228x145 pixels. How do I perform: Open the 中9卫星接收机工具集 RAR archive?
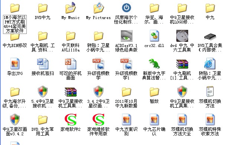71,92
